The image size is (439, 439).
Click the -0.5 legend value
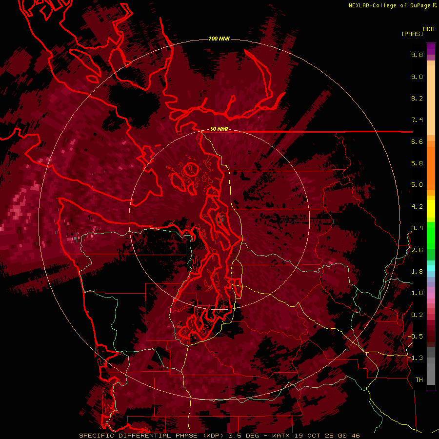coord(415,337)
